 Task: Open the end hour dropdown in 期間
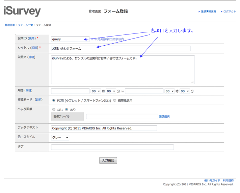pyautogui.click(x=169, y=91)
